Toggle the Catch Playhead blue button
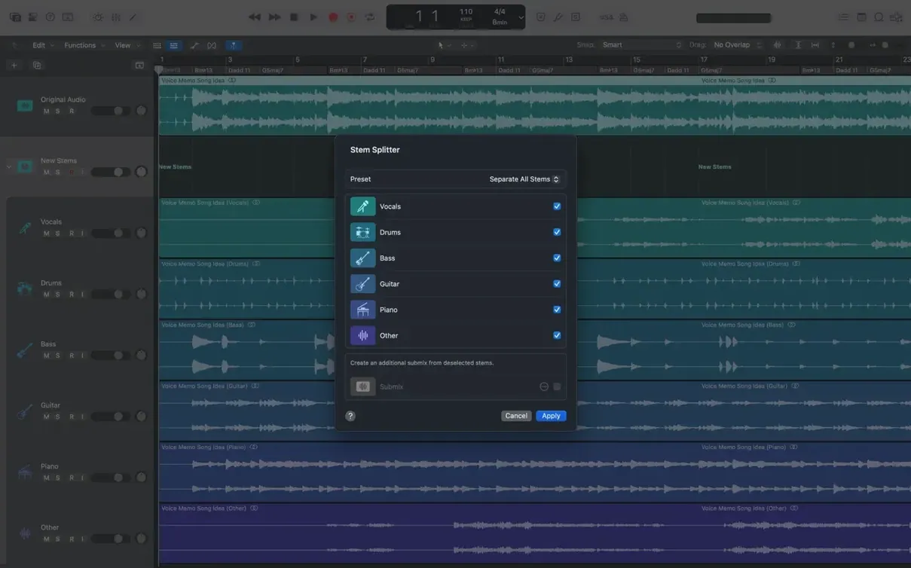This screenshot has height=568, width=911. (x=233, y=45)
